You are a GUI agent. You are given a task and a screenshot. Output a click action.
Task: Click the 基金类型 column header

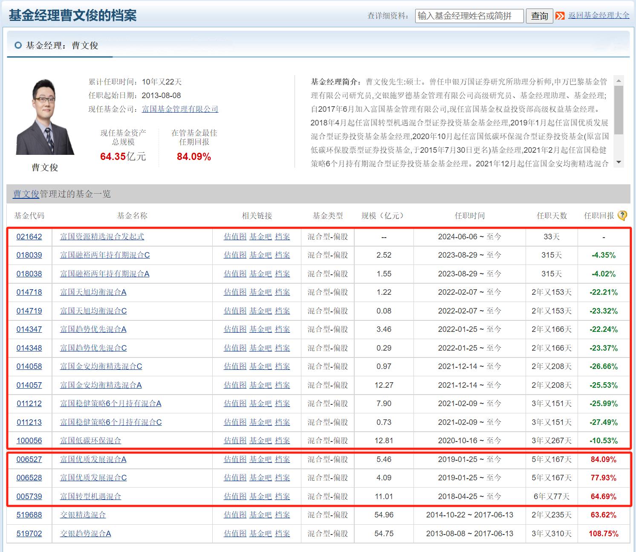click(327, 216)
